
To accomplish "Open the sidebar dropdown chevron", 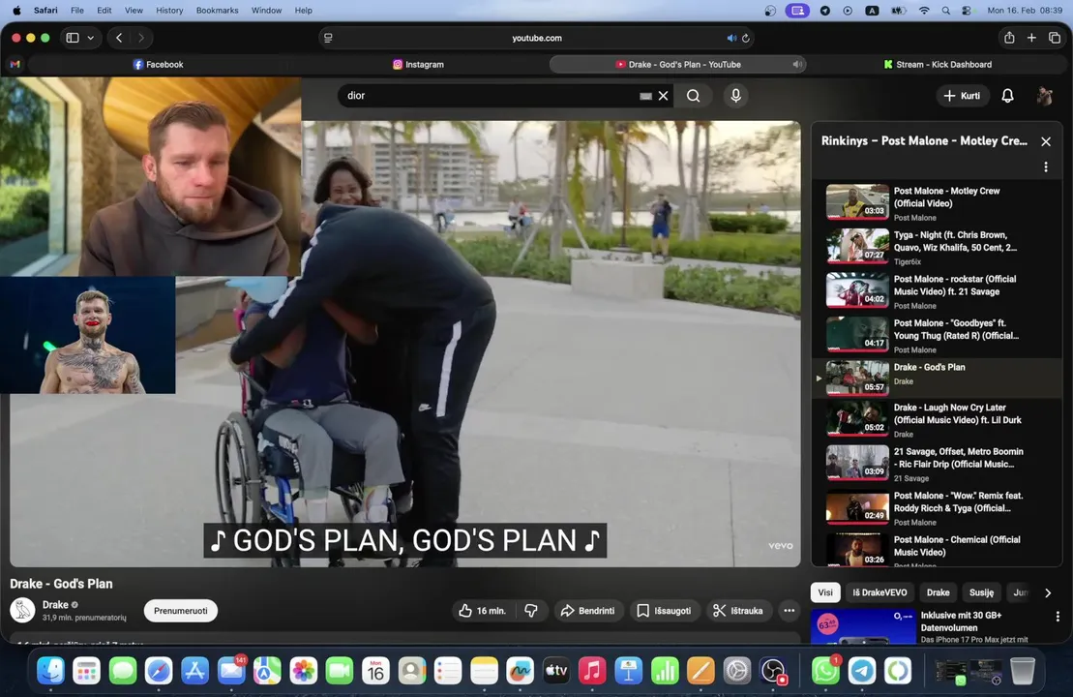I will coord(90,39).
